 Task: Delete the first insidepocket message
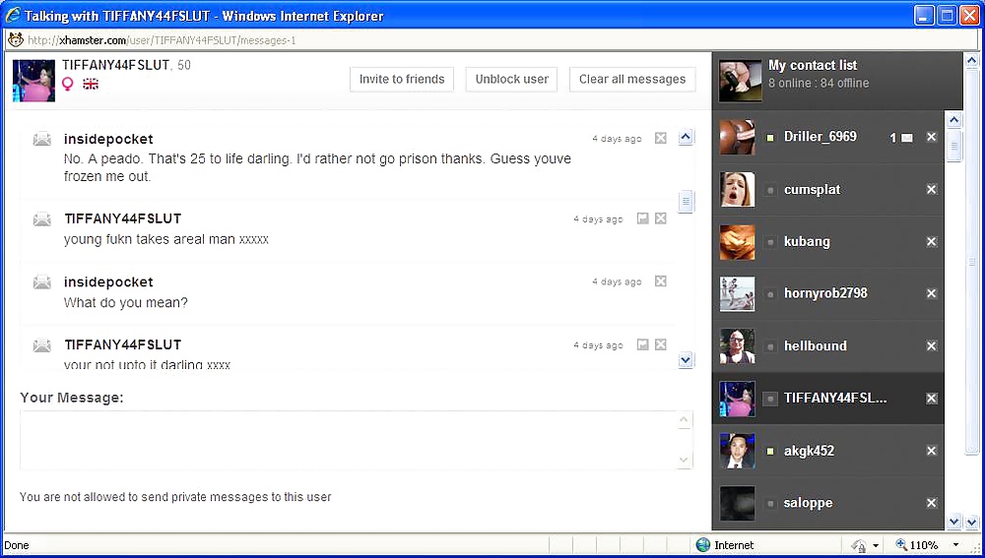tap(661, 139)
